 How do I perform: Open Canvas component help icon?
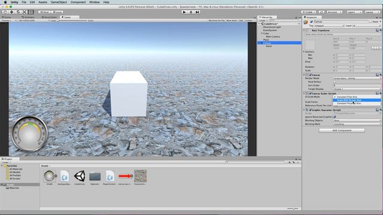[377, 75]
